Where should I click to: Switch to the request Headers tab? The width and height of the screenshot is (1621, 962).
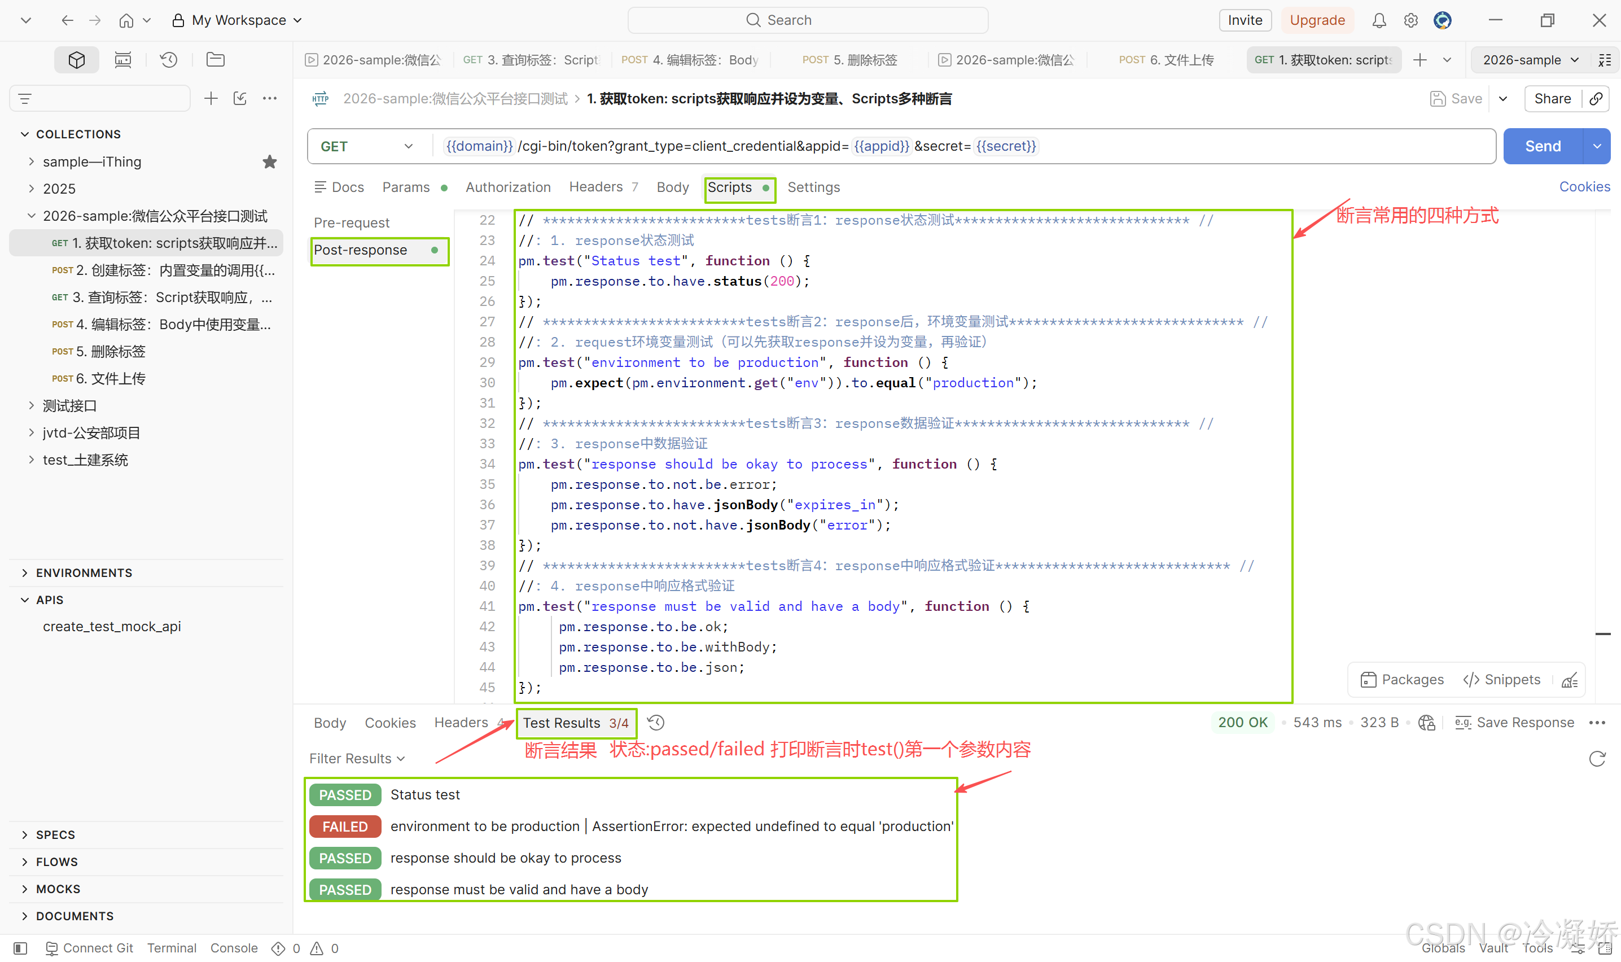(603, 187)
